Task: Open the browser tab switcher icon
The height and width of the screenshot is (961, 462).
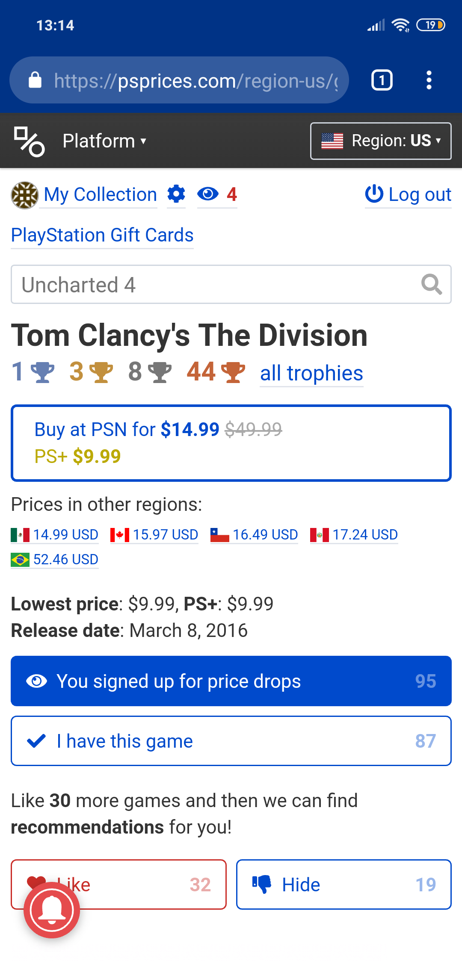Action: [382, 80]
